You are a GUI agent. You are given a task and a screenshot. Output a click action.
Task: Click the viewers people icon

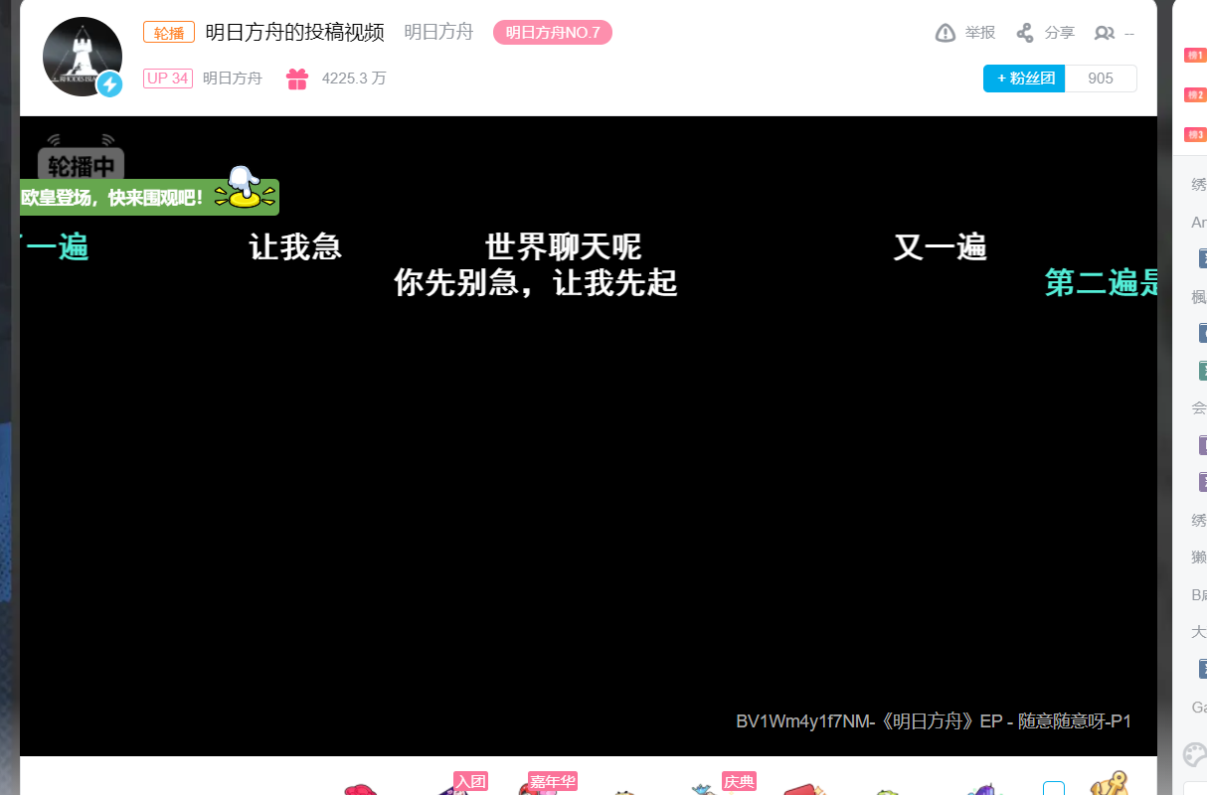[1104, 33]
